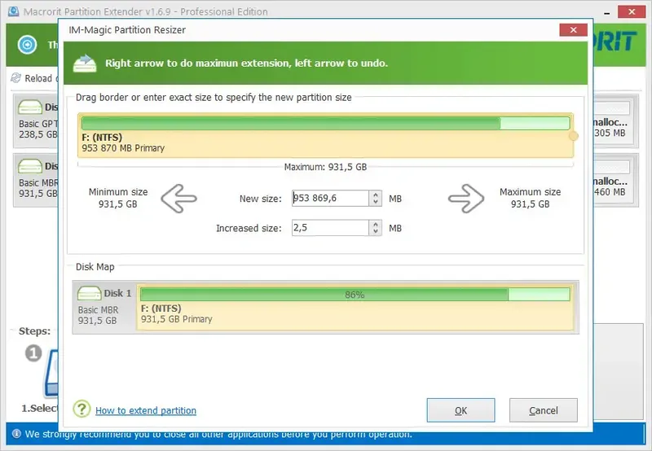
Task: Click the F: (NTFS) partition size bar
Action: (x=325, y=123)
